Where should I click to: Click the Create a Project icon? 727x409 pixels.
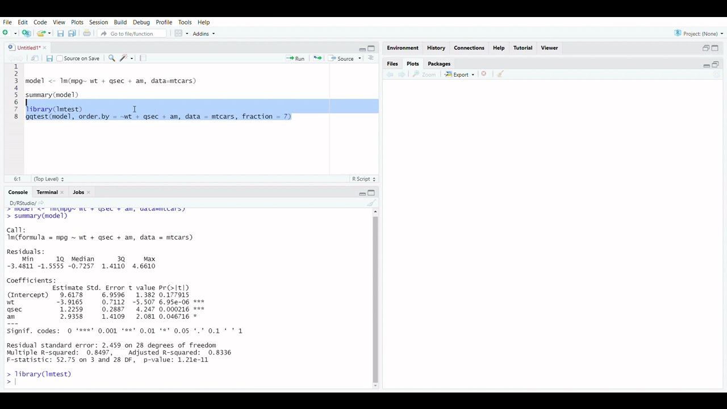[26, 34]
